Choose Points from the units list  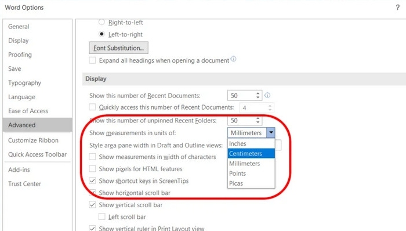click(x=251, y=173)
